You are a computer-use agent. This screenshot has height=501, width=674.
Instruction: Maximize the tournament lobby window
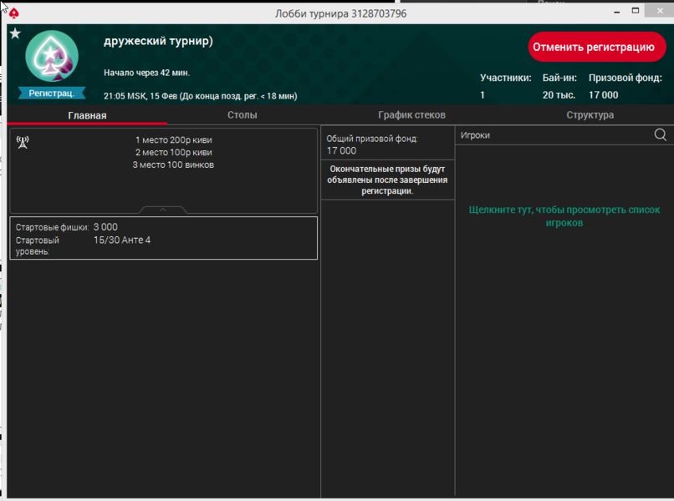point(635,13)
